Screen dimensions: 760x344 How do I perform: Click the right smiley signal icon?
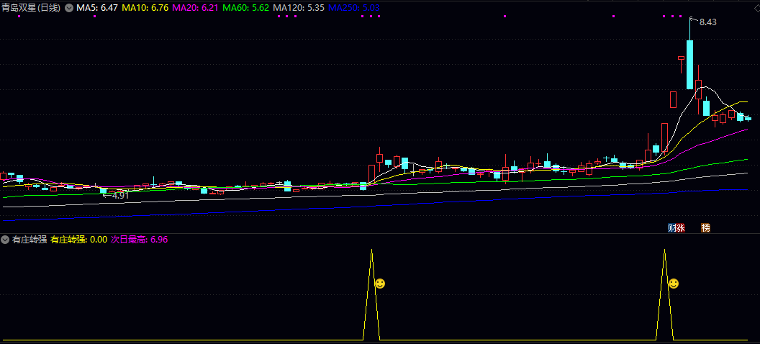[x=673, y=284]
